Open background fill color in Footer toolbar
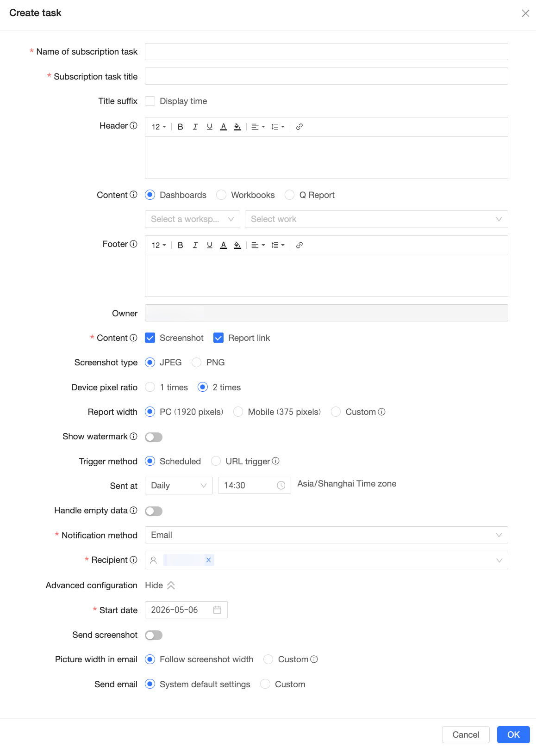Screen dimensions: 536x752 [x=237, y=245]
